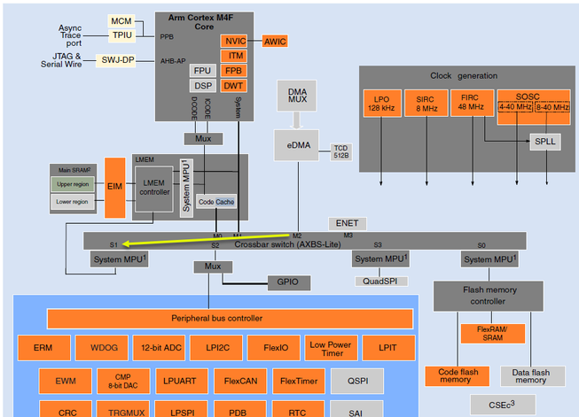The height and width of the screenshot is (417, 579).
Task: Select the GPIO block
Action: coord(289,282)
